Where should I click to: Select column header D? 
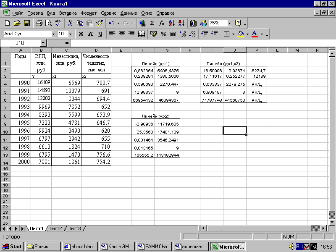click(96, 50)
